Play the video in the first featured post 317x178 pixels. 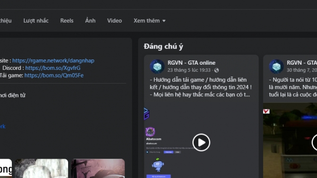[201, 142]
